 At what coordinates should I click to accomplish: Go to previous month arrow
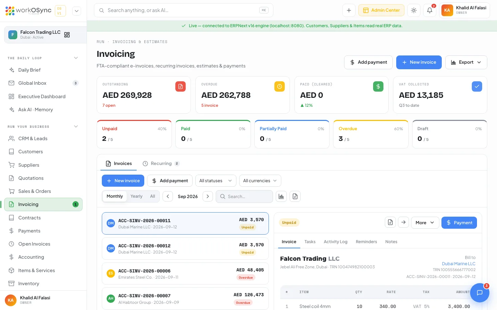click(168, 196)
